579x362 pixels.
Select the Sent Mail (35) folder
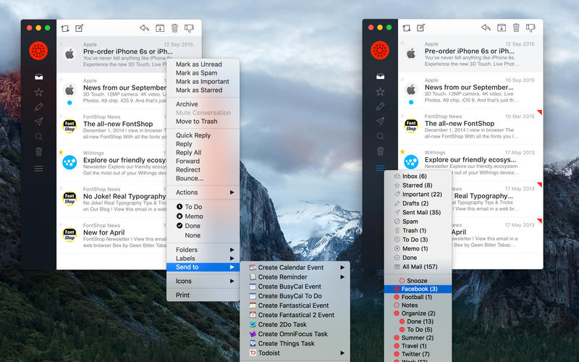421,212
